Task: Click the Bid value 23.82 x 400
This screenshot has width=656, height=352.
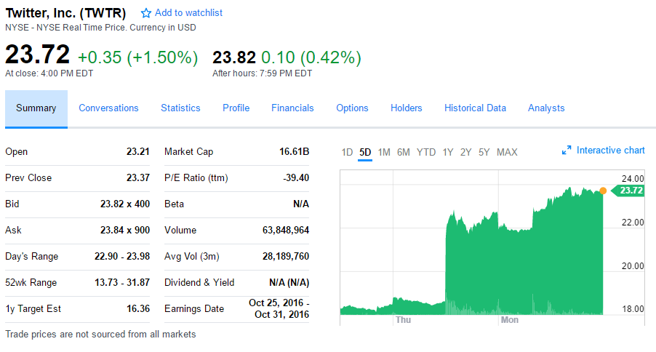Action: pos(125,204)
